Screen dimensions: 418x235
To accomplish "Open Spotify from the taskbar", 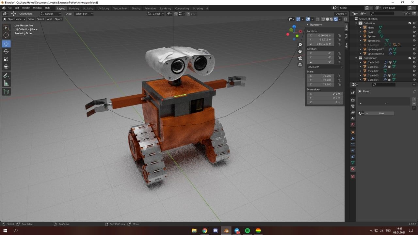I will [248, 231].
